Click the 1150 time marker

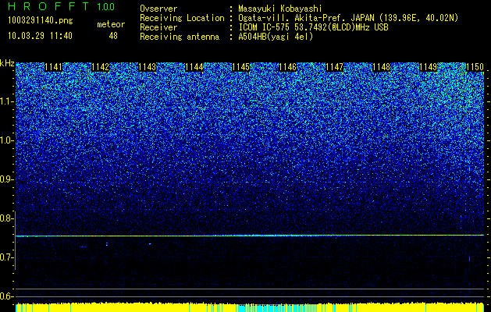point(475,67)
